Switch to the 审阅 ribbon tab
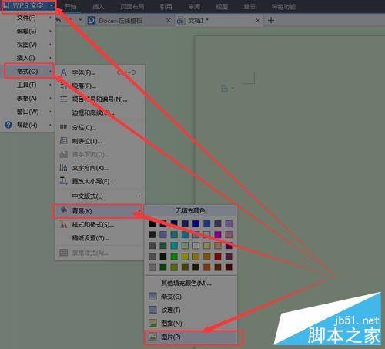The image size is (385, 349). tap(194, 6)
